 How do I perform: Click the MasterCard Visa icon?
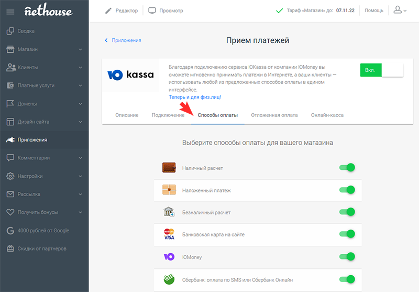(169, 234)
